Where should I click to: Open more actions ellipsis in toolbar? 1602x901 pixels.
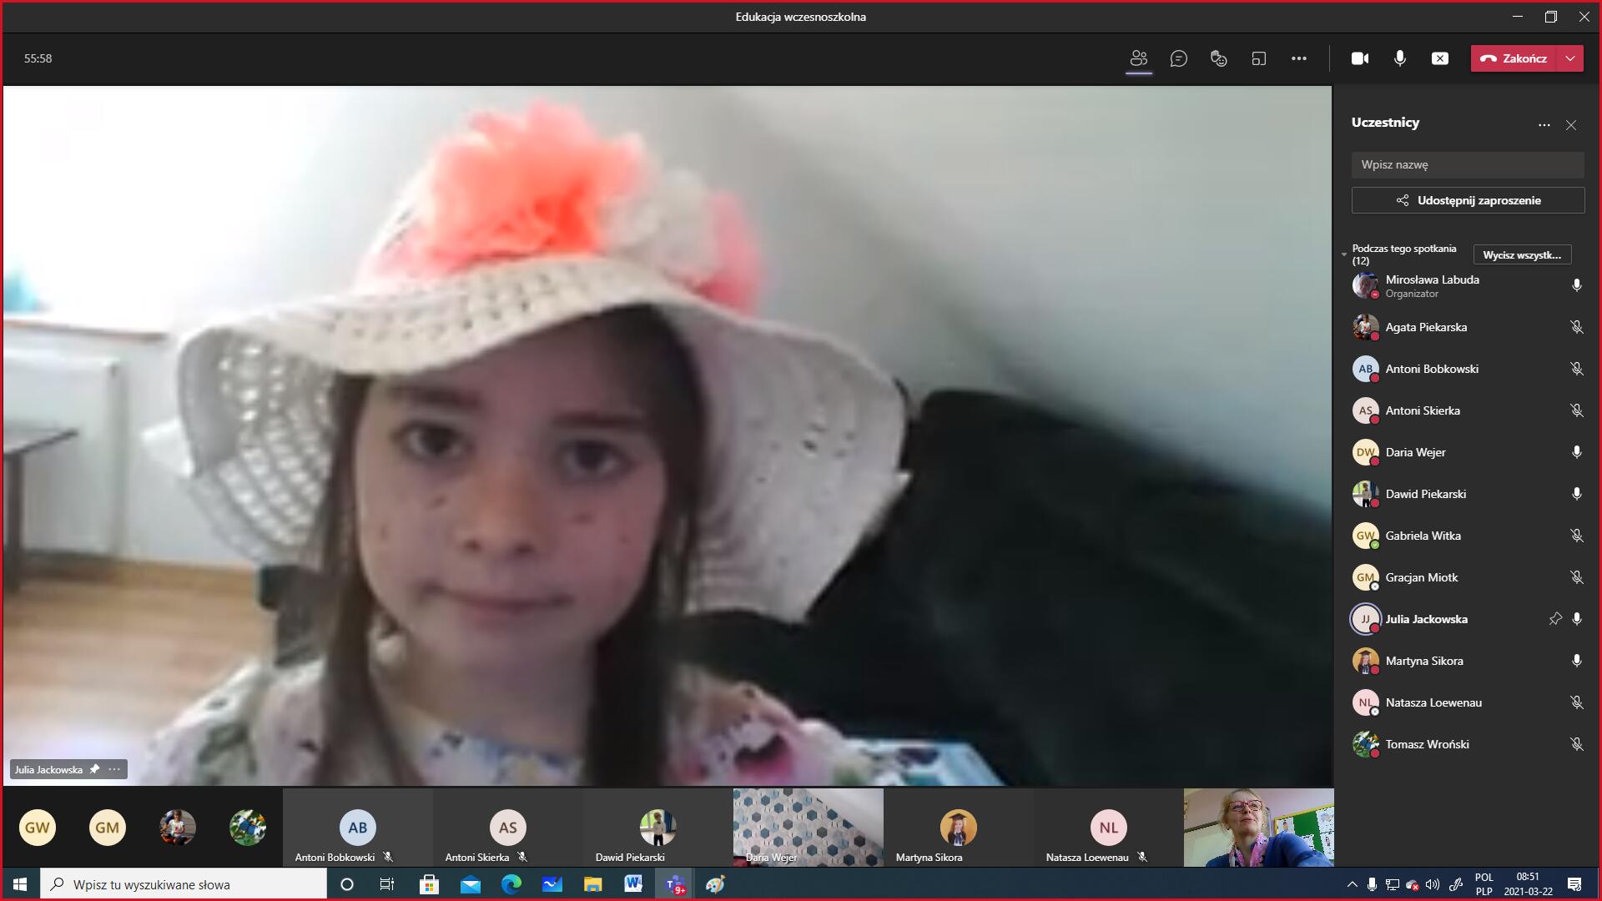tap(1298, 58)
